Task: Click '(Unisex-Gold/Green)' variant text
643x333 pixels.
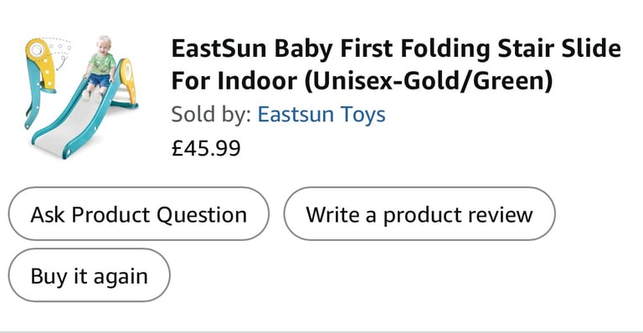Action: pos(429,80)
